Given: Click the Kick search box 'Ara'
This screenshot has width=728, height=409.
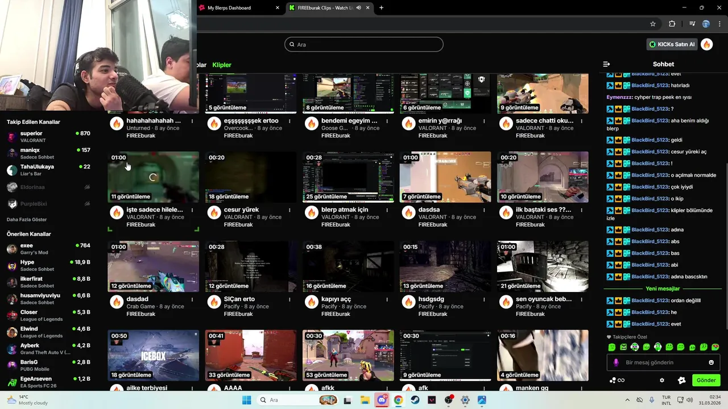Looking at the screenshot, I should pyautogui.click(x=364, y=44).
